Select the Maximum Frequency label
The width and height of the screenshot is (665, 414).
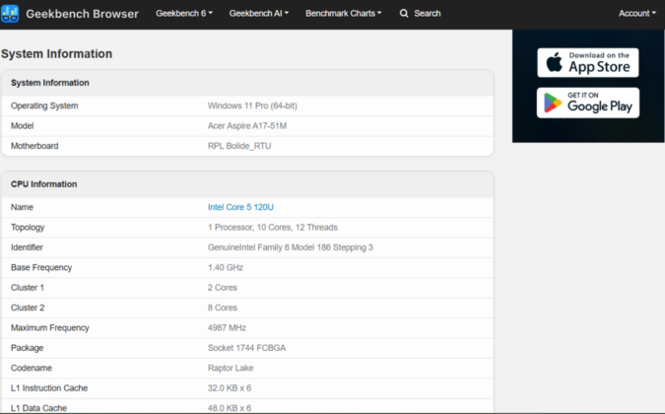point(50,328)
